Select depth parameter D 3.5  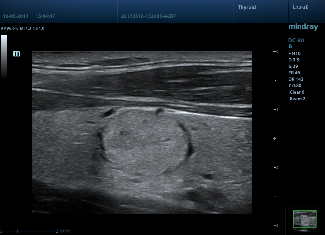click(294, 60)
